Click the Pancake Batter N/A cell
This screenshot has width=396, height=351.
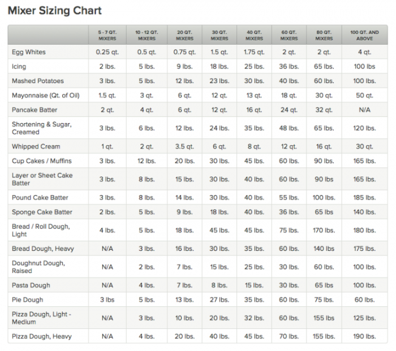(x=364, y=110)
